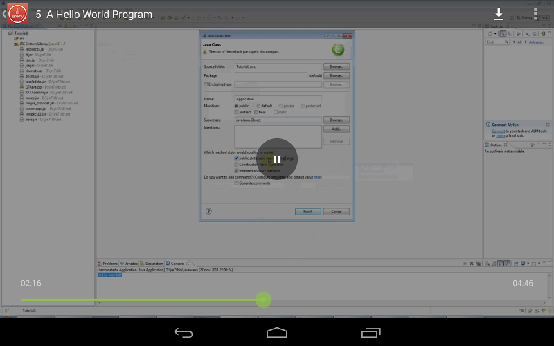
Task: Open the three-dot overflow menu
Action: (535, 14)
